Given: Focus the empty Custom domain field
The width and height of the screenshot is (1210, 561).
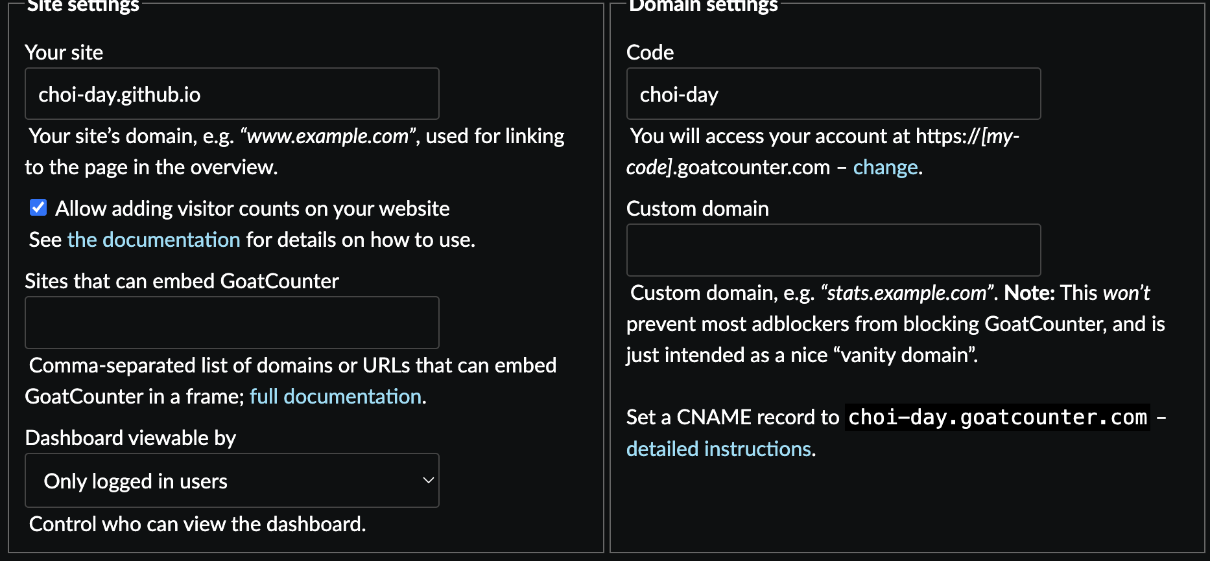Looking at the screenshot, I should coord(833,250).
